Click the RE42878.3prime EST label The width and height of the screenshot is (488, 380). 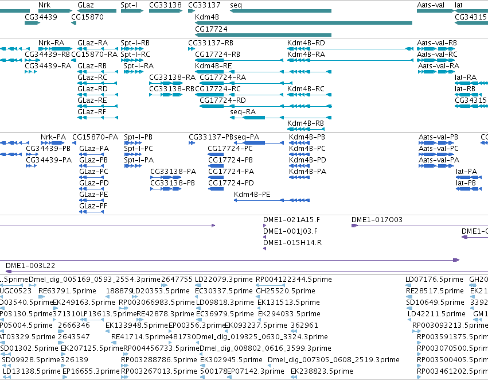click(x=166, y=314)
